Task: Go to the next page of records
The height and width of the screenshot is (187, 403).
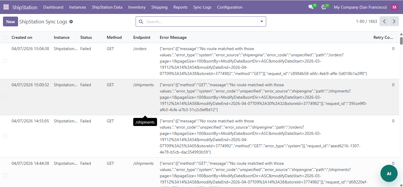Action: 394,21
